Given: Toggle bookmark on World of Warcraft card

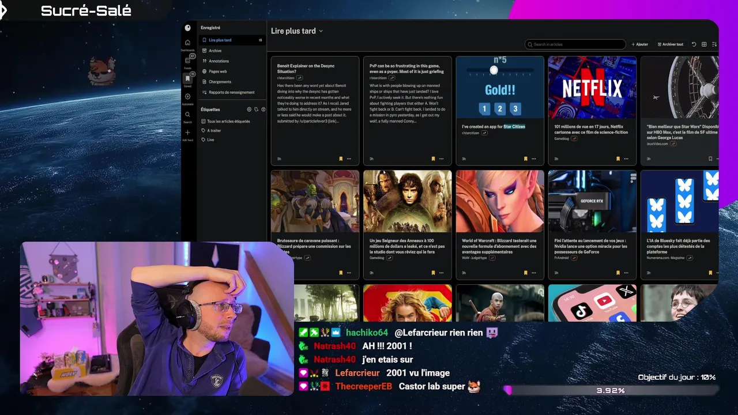Looking at the screenshot, I should point(525,273).
